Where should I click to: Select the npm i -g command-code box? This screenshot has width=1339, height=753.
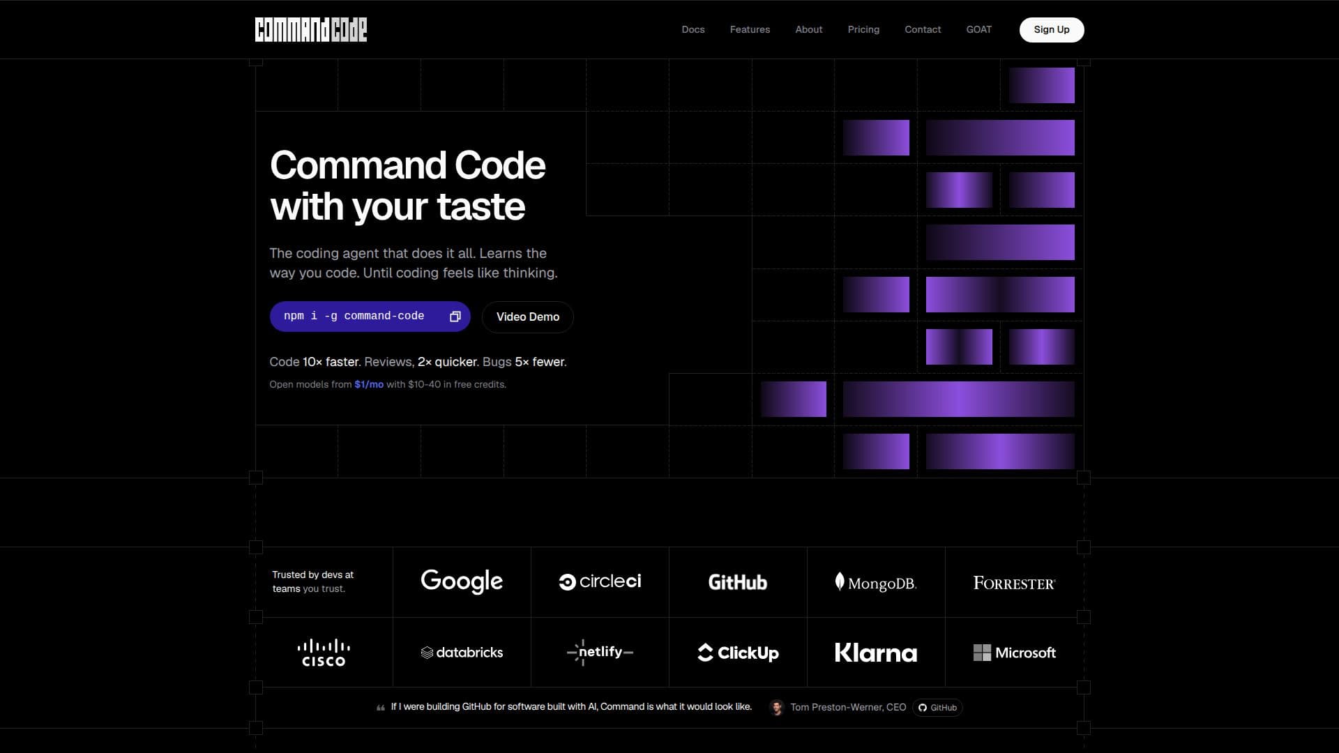coord(370,317)
